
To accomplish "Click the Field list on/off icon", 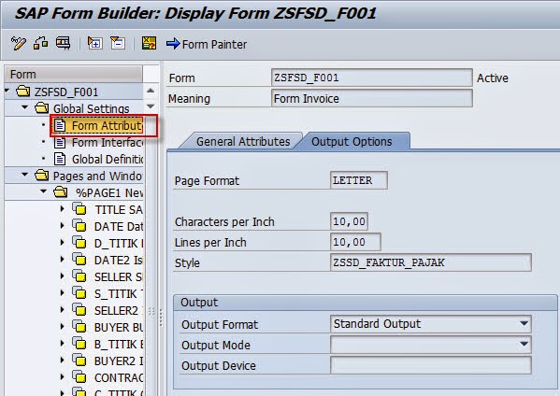I will (149, 44).
